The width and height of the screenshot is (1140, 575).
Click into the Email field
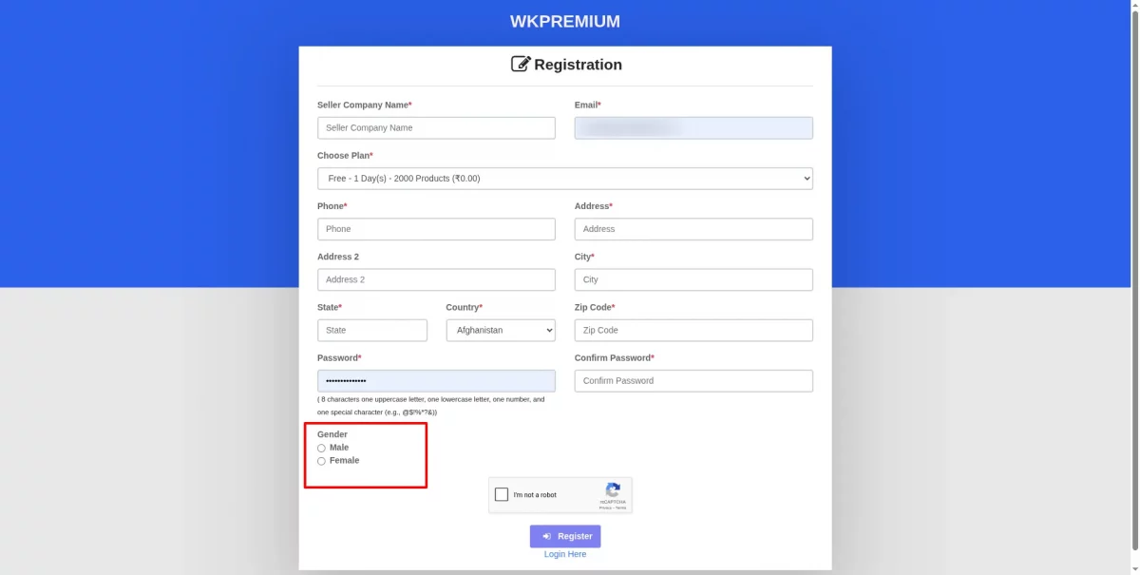click(693, 127)
